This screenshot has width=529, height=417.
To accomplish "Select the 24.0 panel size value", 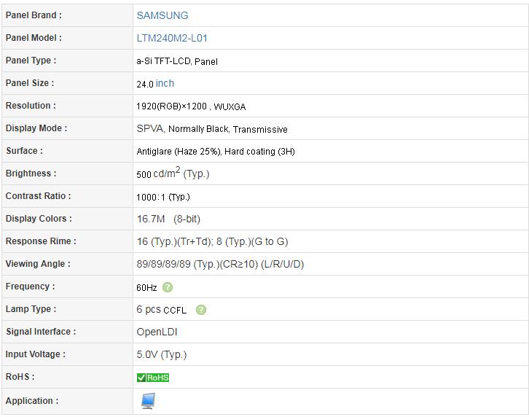I will point(145,84).
